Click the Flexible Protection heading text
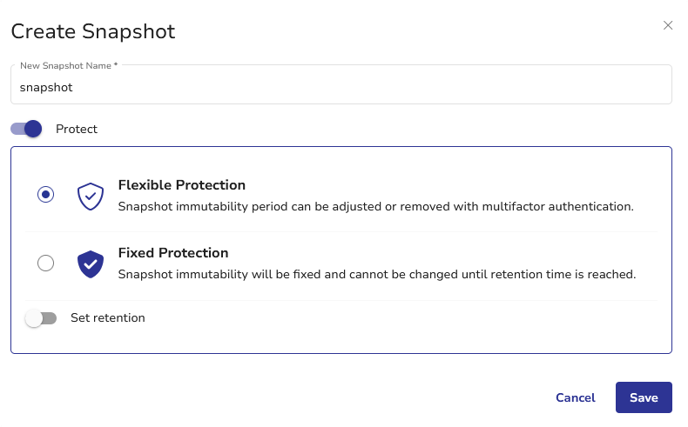 coord(182,185)
